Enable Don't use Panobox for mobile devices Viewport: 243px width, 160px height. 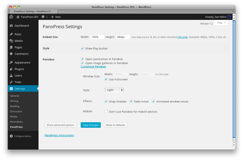pyautogui.click(x=106, y=112)
